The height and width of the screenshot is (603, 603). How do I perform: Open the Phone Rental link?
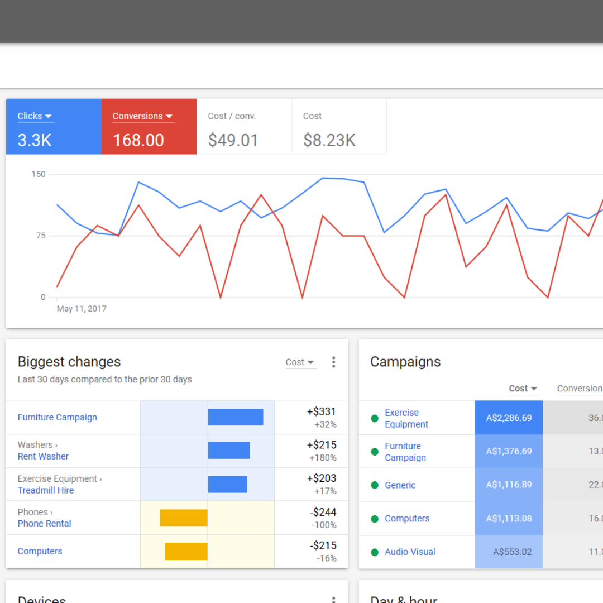coord(45,524)
